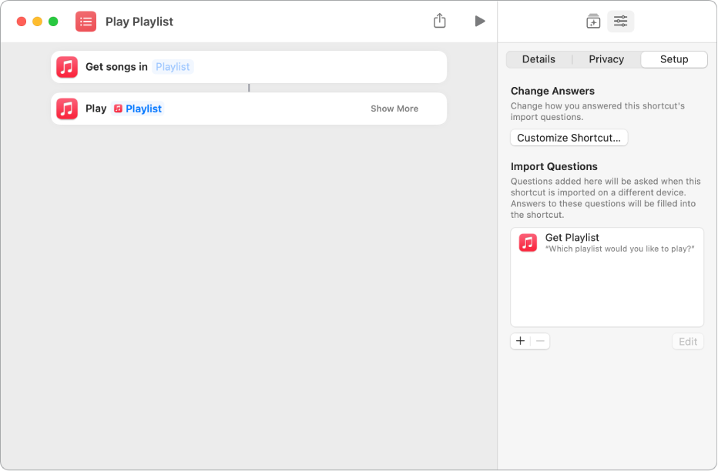The width and height of the screenshot is (718, 471).
Task: Toggle the shortcut settings sliders icon
Action: [620, 22]
